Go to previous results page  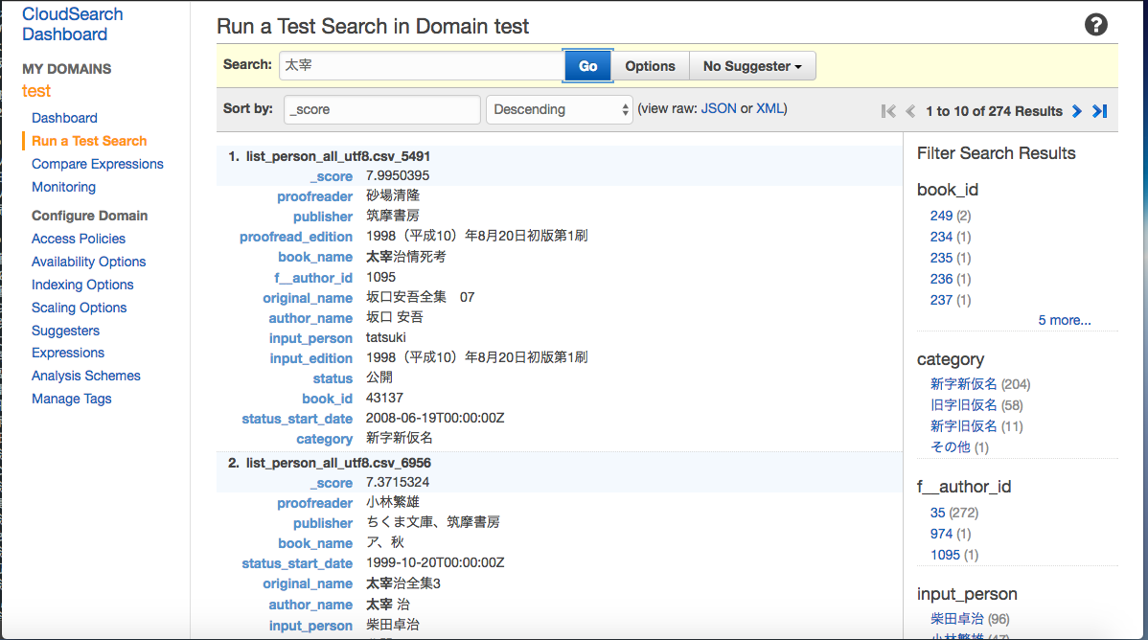[x=910, y=111]
